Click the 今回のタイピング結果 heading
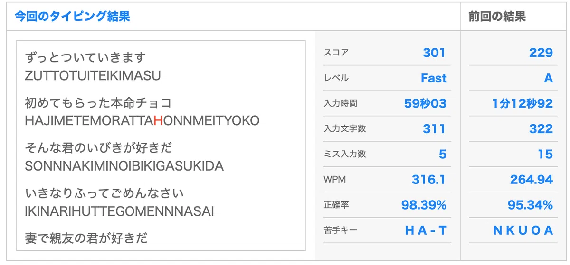This screenshot has width=570, height=265. click(x=72, y=17)
